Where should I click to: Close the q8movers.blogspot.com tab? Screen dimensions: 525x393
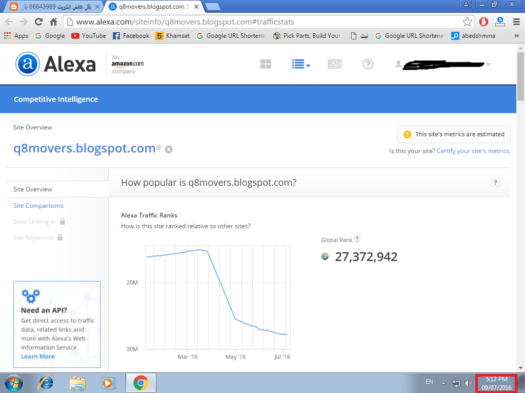[x=196, y=6]
